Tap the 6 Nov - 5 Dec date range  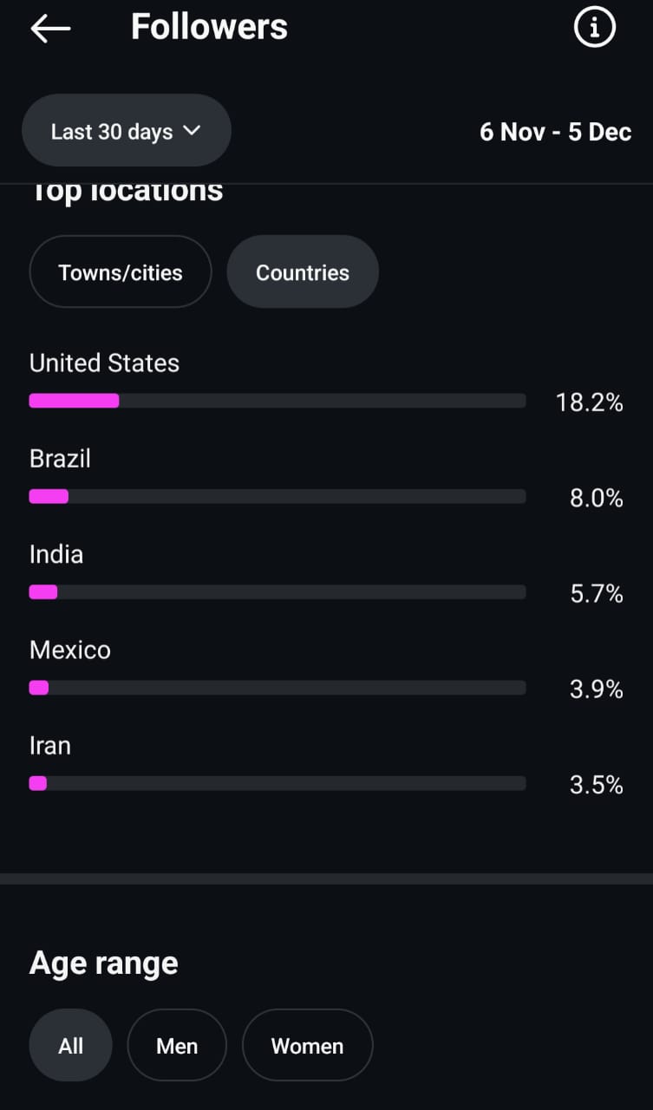pyautogui.click(x=555, y=132)
